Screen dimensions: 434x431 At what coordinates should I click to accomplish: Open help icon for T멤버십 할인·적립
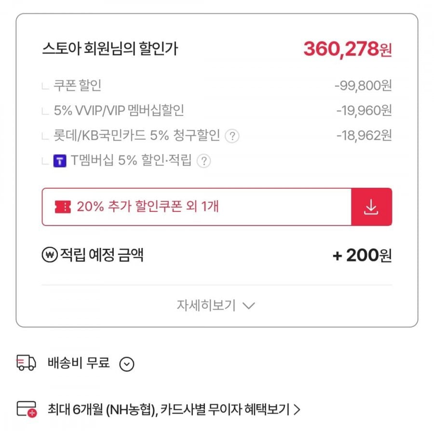204,161
